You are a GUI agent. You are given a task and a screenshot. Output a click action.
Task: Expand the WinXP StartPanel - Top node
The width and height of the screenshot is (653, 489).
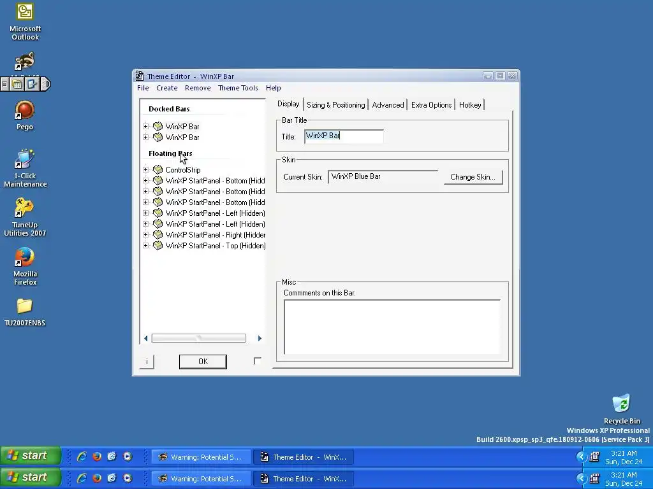point(145,245)
